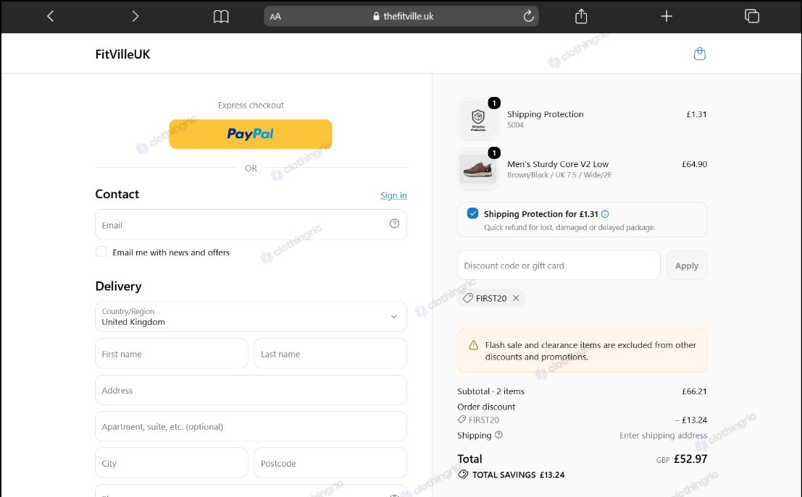Image resolution: width=802 pixels, height=497 pixels.
Task: Click the email field help question icon
Action: click(x=394, y=224)
